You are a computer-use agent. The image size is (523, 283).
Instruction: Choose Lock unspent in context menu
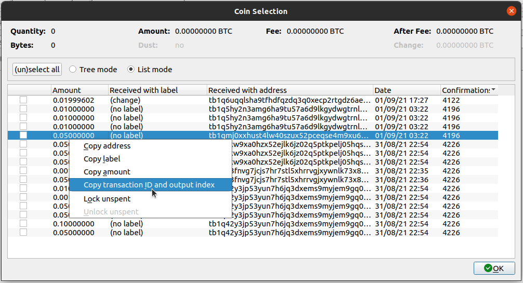click(x=107, y=199)
